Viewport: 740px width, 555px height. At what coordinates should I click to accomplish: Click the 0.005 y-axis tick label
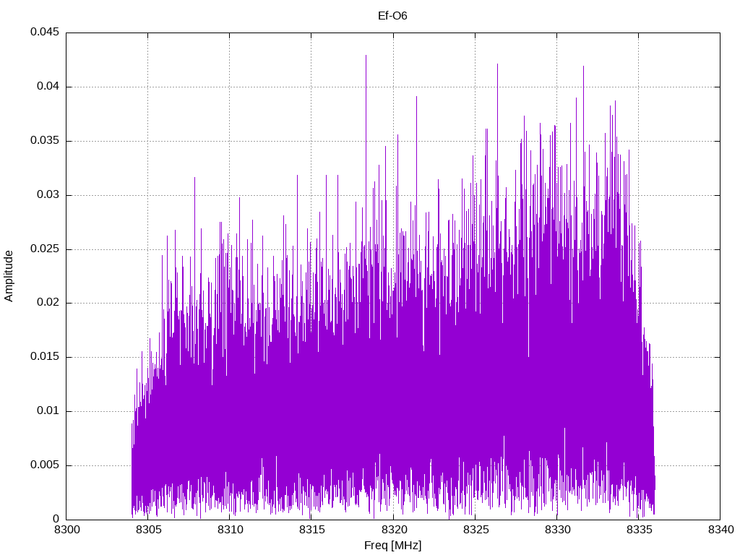coord(45,465)
